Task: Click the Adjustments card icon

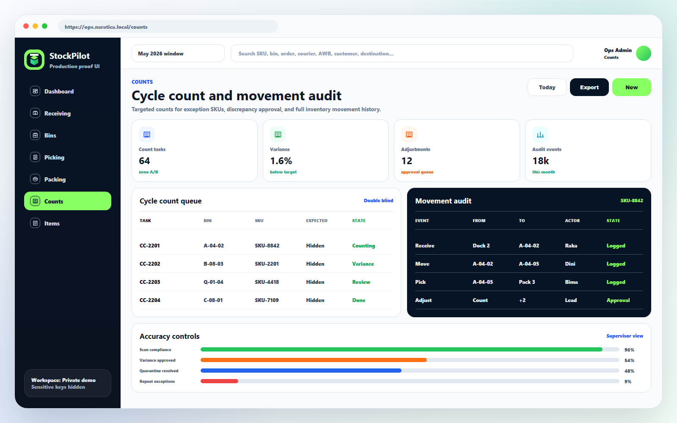Action: tap(409, 135)
